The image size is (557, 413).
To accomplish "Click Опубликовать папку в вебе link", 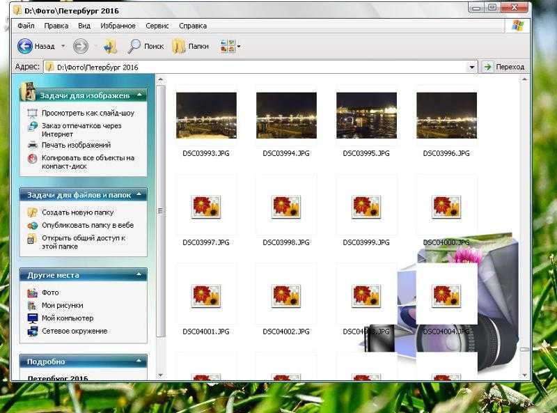I will [x=88, y=225].
